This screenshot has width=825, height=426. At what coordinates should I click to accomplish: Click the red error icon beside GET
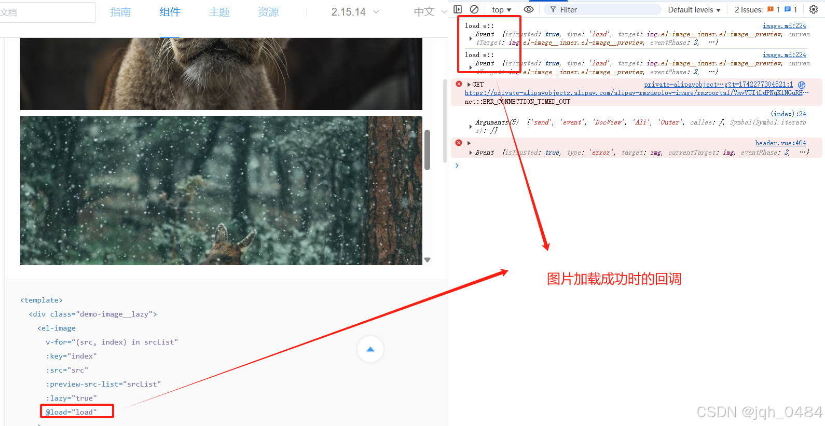[x=459, y=84]
